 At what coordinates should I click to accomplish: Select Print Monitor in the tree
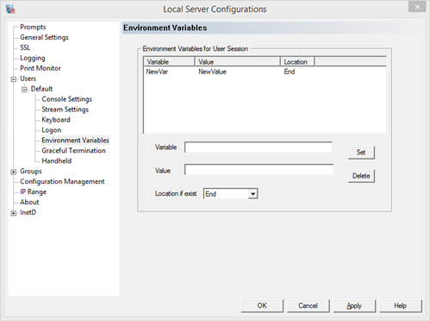41,68
